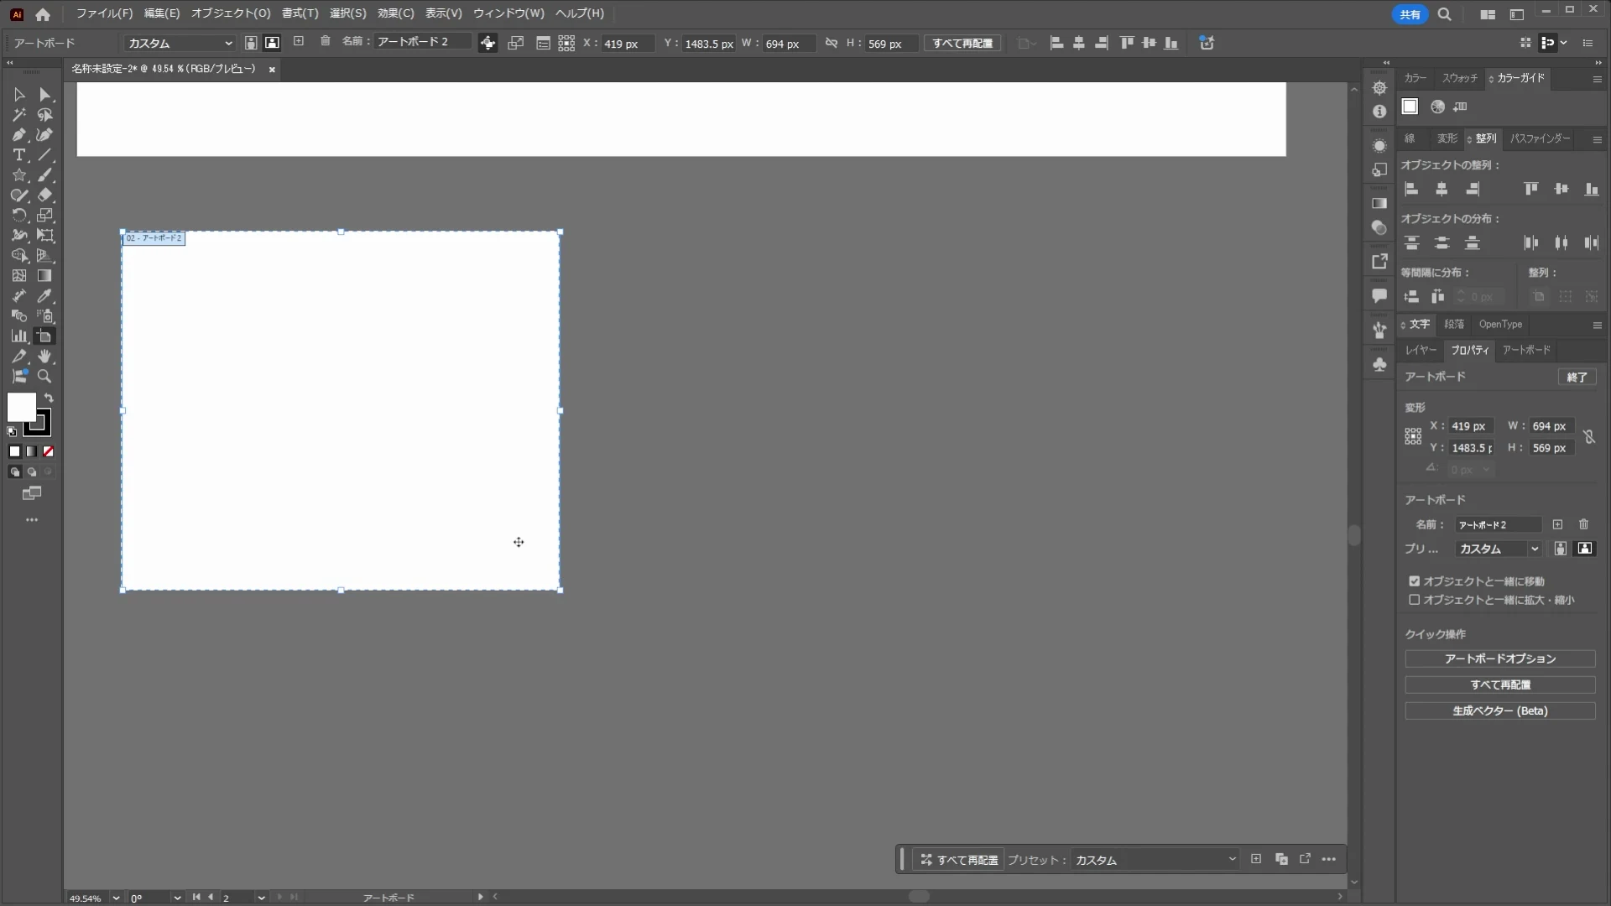Select the Hand tool

[45, 357]
